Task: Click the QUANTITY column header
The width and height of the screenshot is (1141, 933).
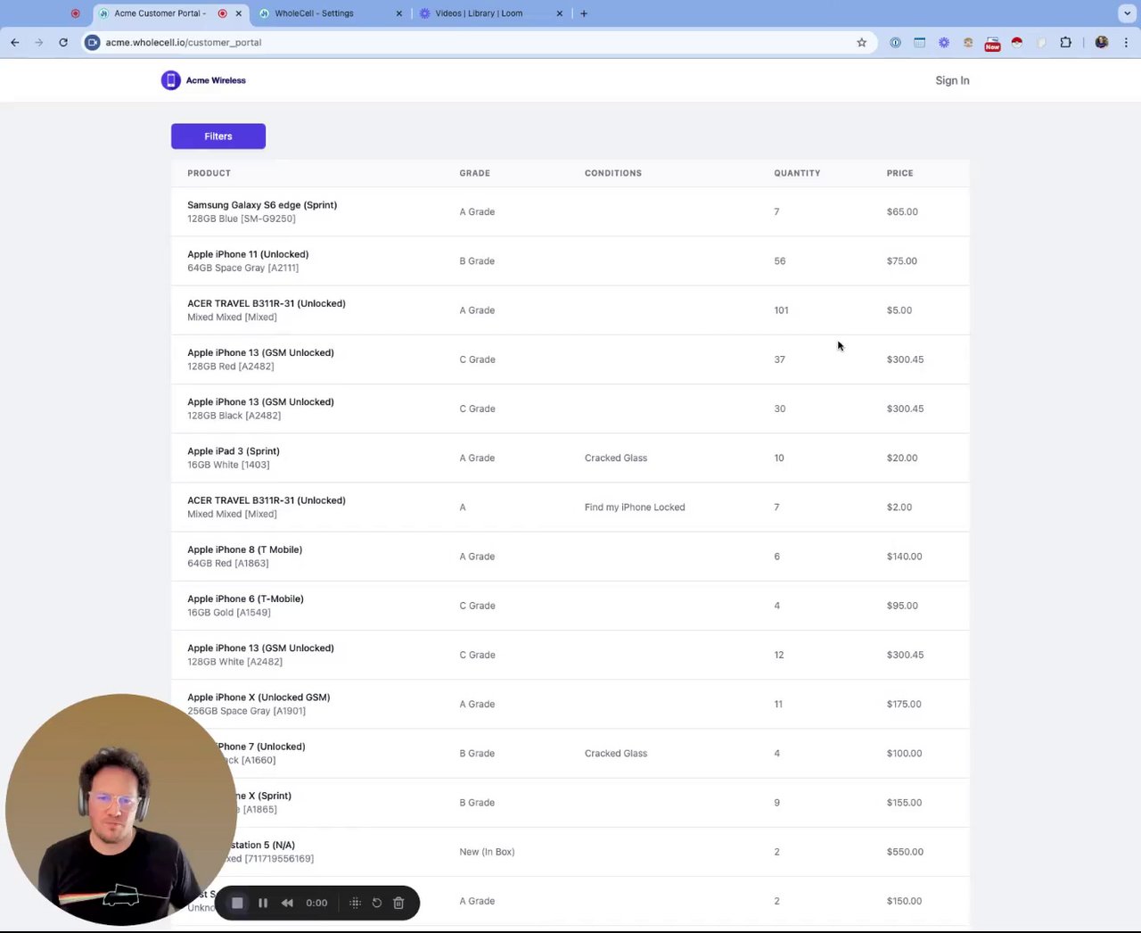Action: (797, 173)
